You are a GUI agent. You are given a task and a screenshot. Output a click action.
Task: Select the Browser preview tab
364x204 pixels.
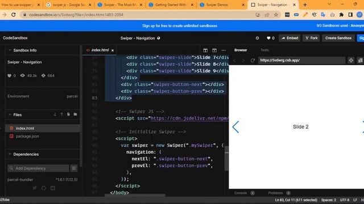point(241,50)
